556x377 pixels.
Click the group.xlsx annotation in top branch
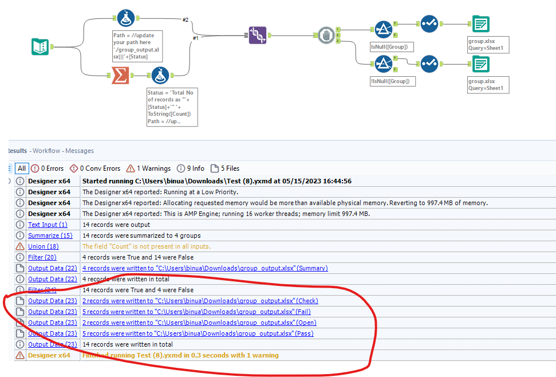click(x=488, y=45)
